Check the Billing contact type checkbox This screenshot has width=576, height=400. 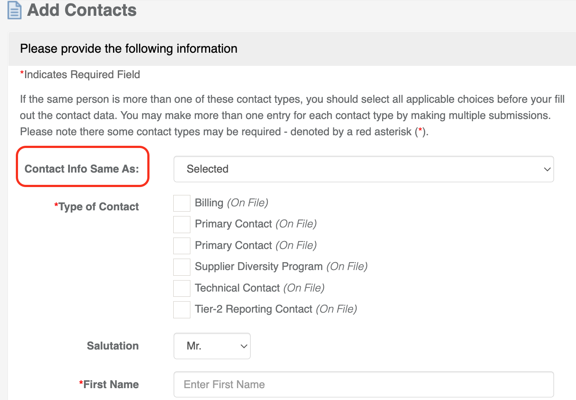182,203
